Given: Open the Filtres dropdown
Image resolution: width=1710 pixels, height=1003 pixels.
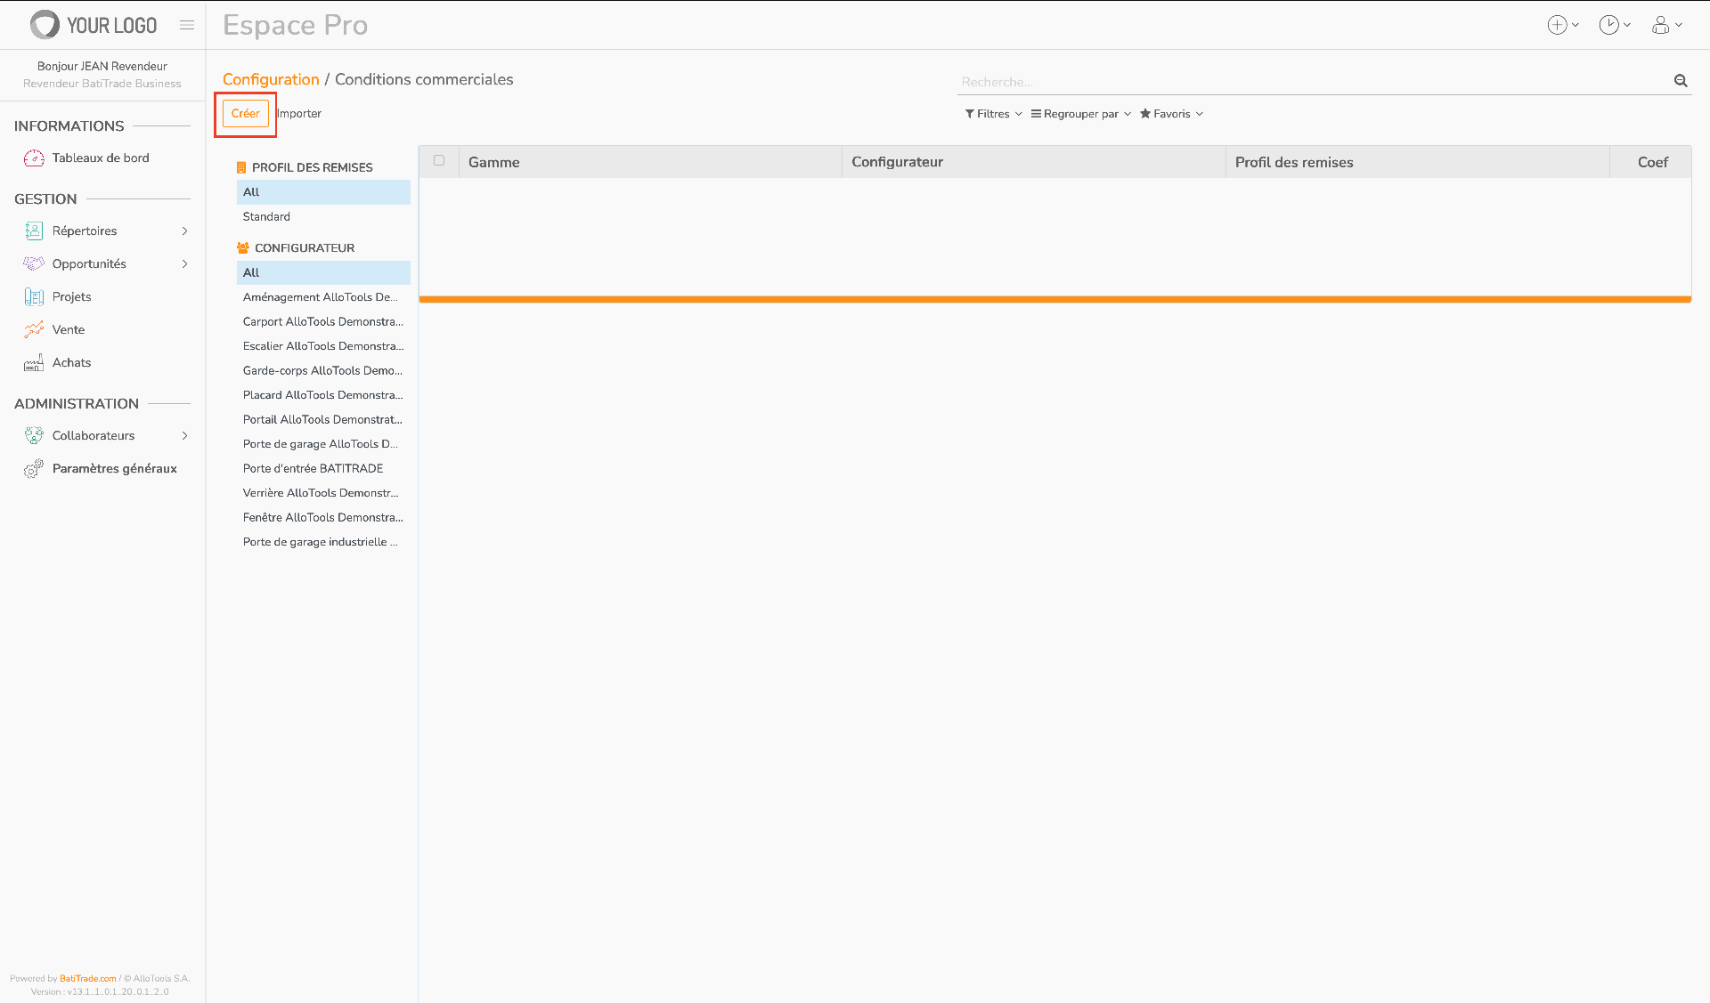Looking at the screenshot, I should pyautogui.click(x=993, y=114).
